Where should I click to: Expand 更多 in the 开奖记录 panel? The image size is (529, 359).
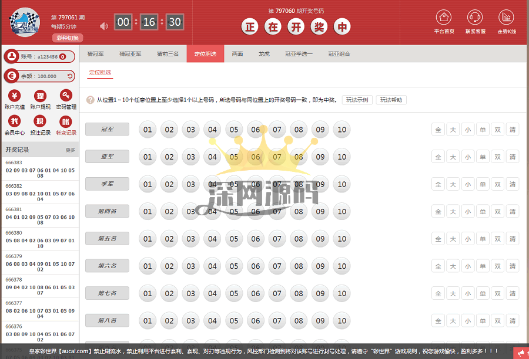(70, 150)
